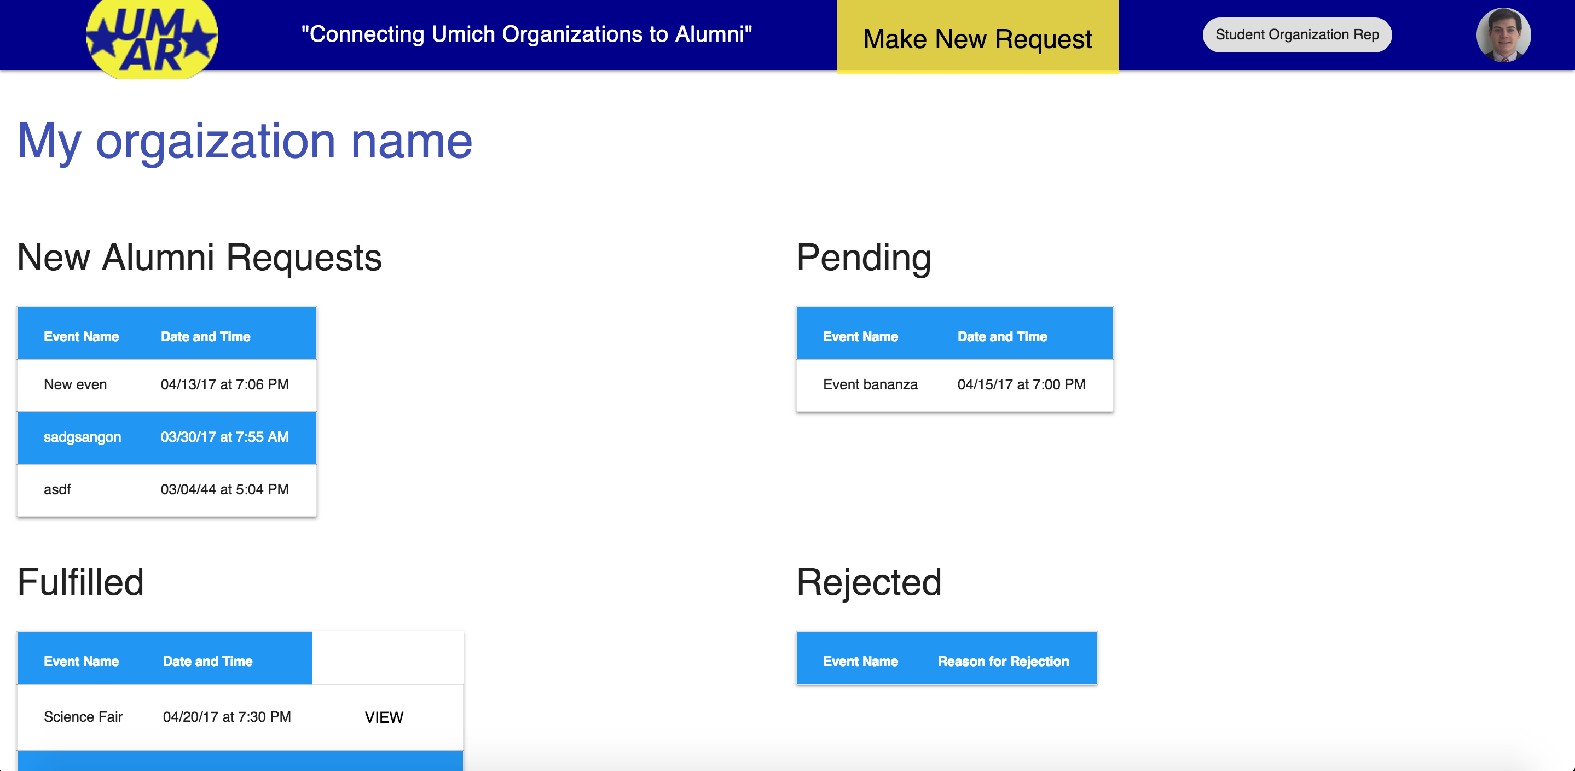This screenshot has width=1575, height=771.
Task: Click Event Name header in Pending table
Action: pyautogui.click(x=860, y=337)
